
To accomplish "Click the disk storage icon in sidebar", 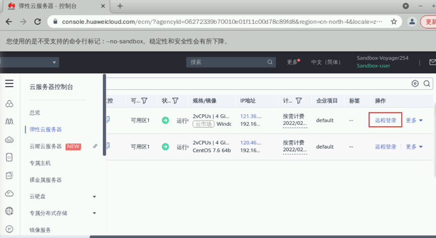I will [x=9, y=157].
